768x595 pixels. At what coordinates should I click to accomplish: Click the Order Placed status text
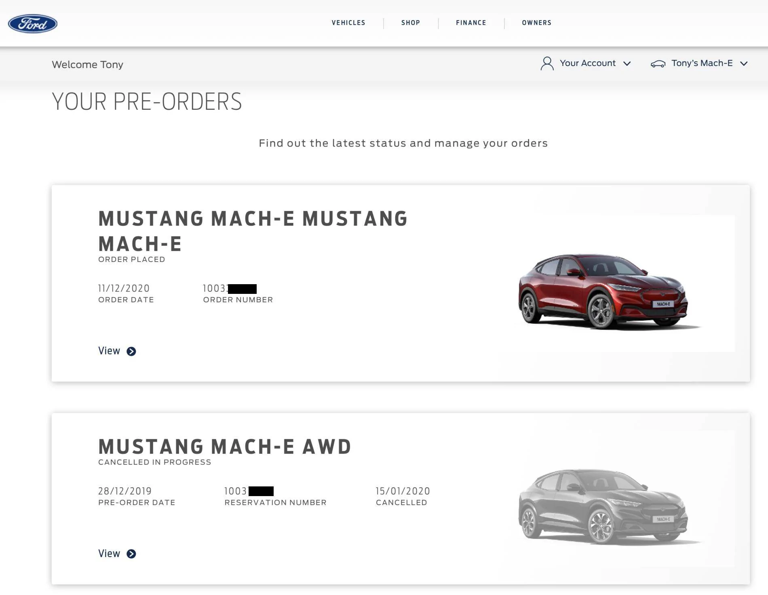132,259
